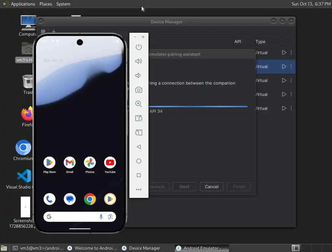332x252 pixels.
Task: Launch the fourth virtual device
Action: coord(284,94)
